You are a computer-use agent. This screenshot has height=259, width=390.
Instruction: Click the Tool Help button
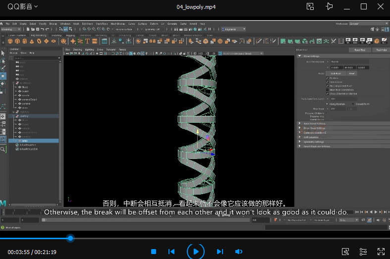[381, 50]
